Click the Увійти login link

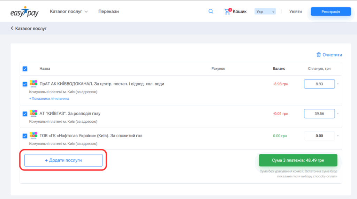click(296, 12)
